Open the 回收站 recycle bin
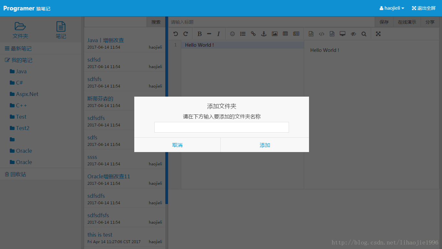The width and height of the screenshot is (442, 249). [x=40, y=174]
